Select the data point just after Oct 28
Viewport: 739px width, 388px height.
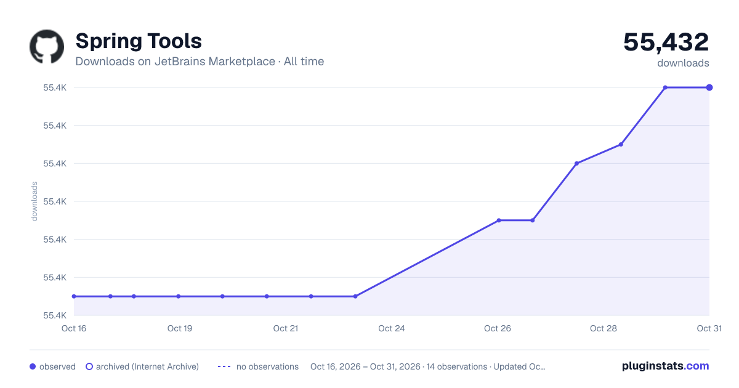tap(621, 145)
